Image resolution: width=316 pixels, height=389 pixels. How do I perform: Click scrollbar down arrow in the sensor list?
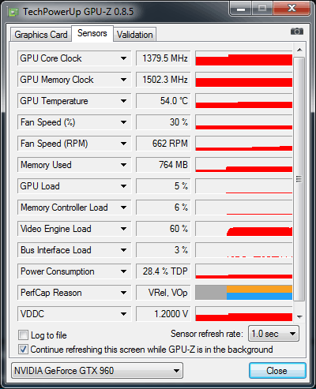299,316
